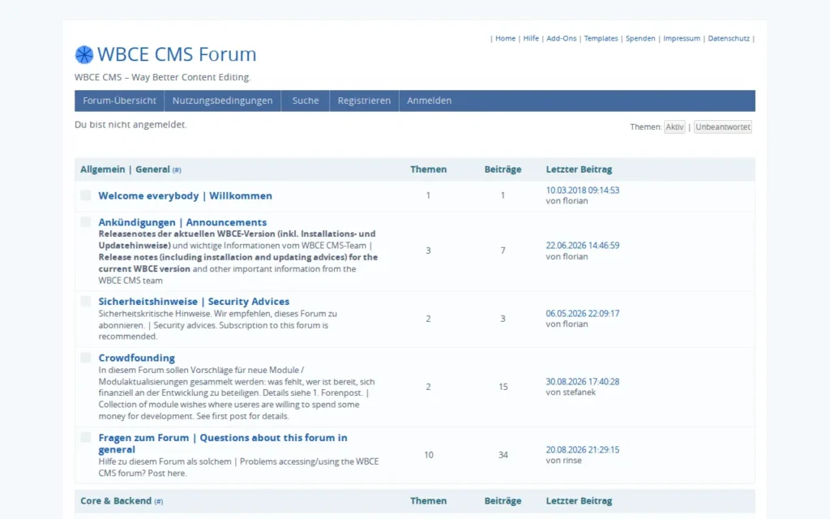Viewport: 830px width, 519px height.
Task: Open last post dated 10.03.2018 09:14:53
Action: [582, 190]
